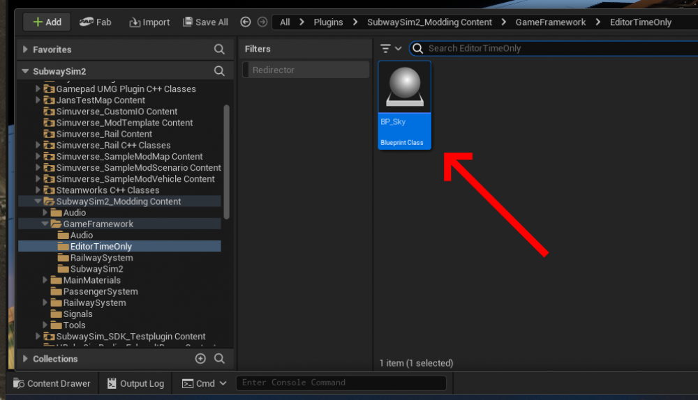
Task: Click the console command input field
Action: coord(341,383)
